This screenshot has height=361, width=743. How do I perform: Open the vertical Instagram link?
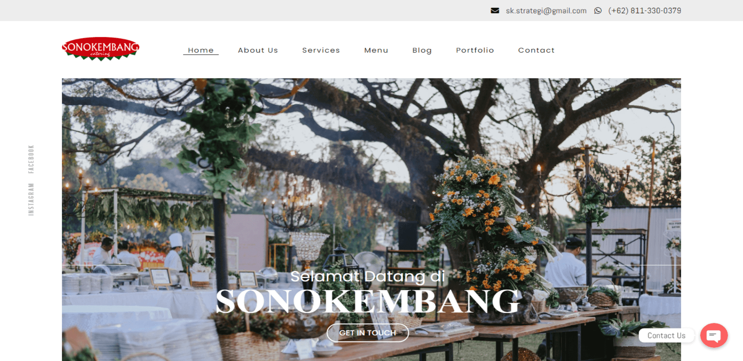click(31, 199)
